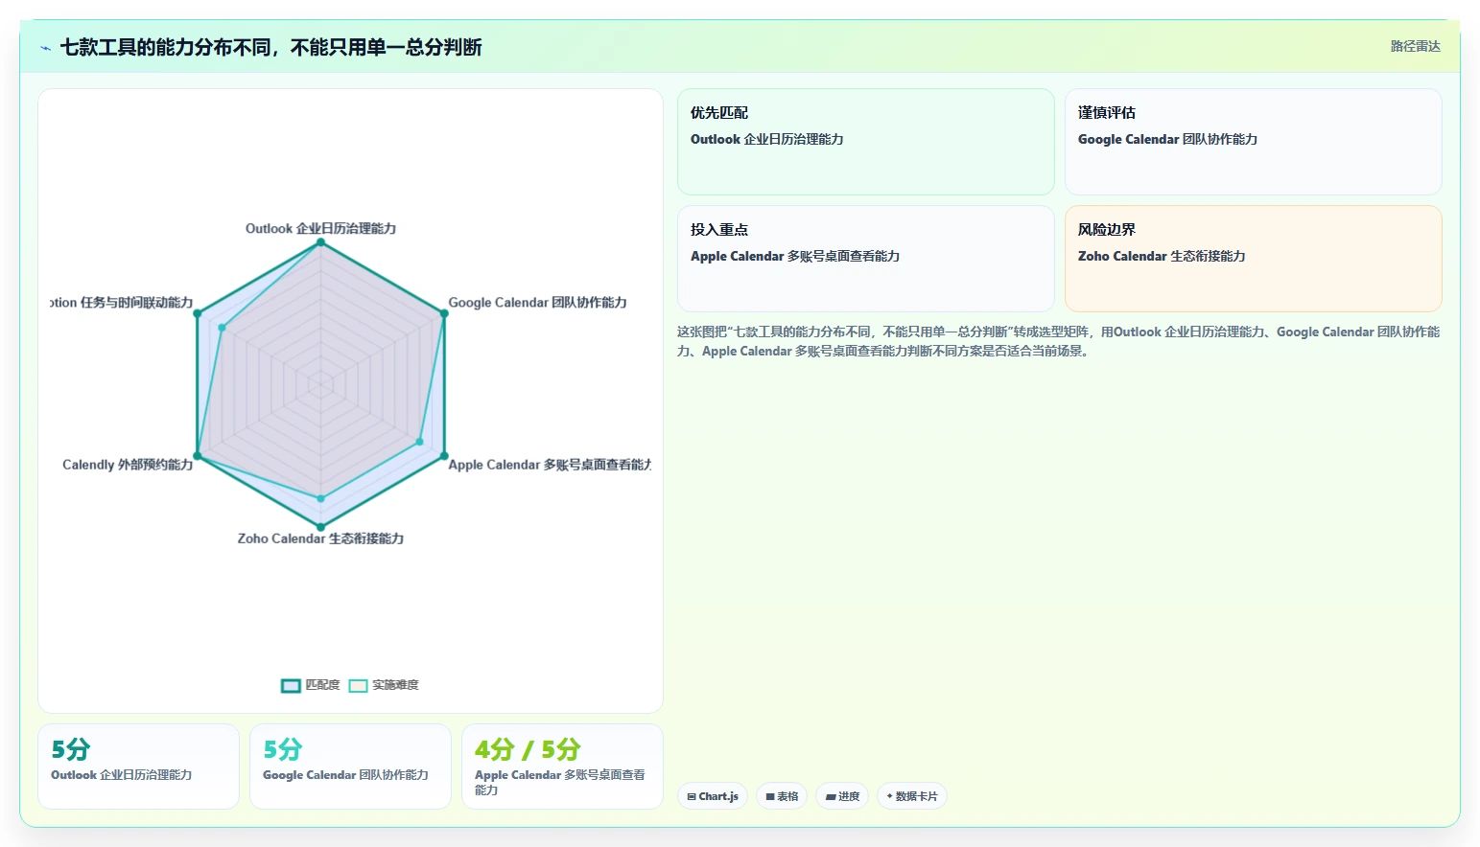Click the Apple Calendar 4分 / 5分 card
This screenshot has width=1480, height=847.
coord(562,767)
